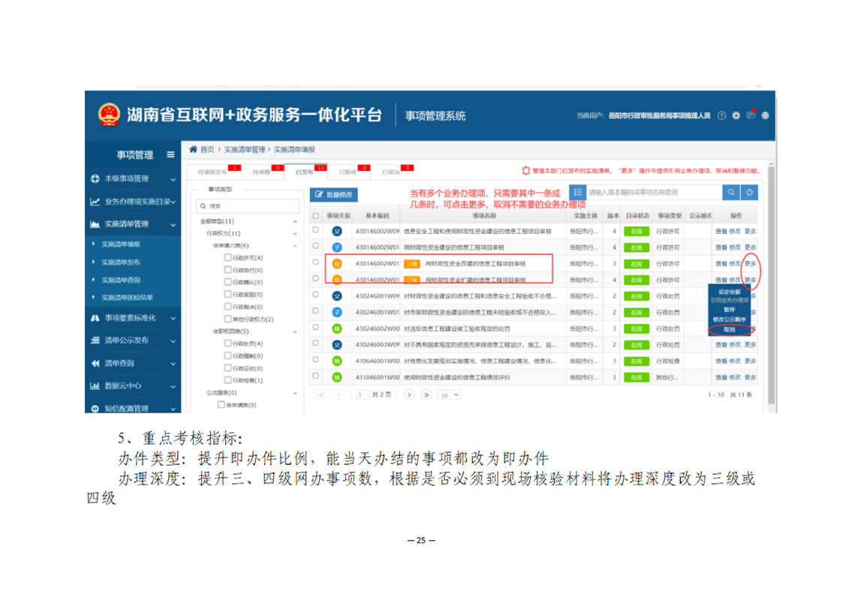Toggle the select-all checkbox in table header
Screen dimensions: 842x594
[x=316, y=216]
